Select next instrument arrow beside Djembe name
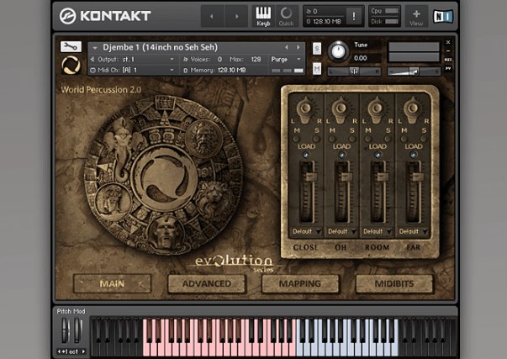 (x=298, y=48)
